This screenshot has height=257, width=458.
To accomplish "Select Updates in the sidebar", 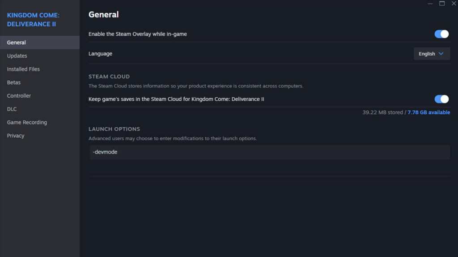I will tap(17, 56).
